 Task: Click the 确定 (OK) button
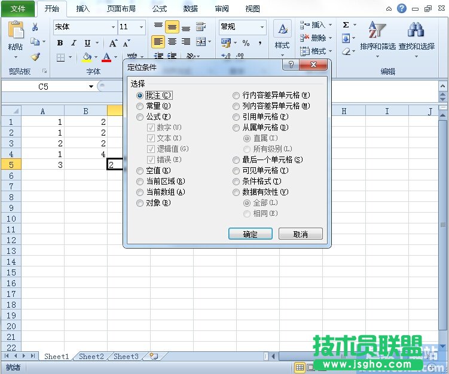click(251, 234)
